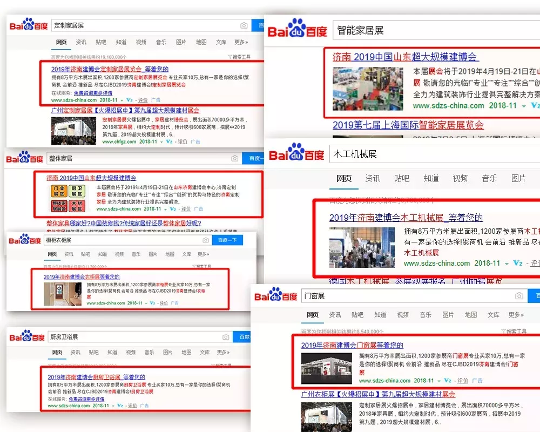Click the V2 badge in the 门窗展 result
The image size is (540, 432).
point(447,381)
